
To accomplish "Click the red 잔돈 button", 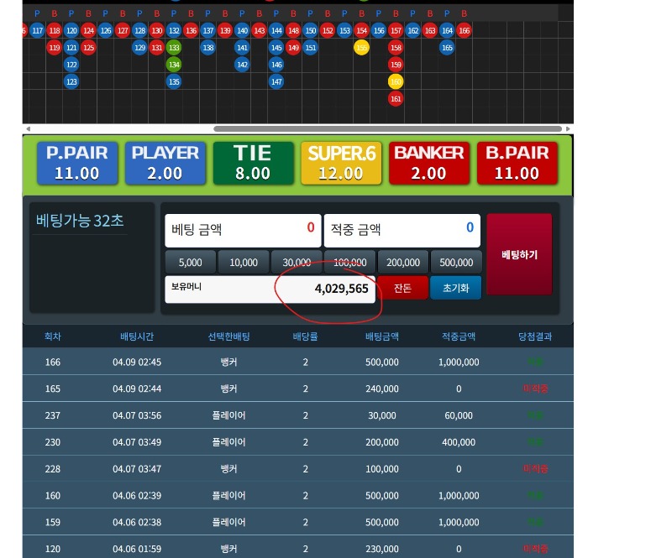I will pos(402,288).
